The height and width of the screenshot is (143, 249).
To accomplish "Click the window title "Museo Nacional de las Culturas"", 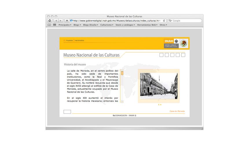I will (124, 16).
